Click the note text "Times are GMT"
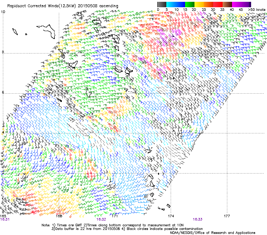This screenshot has height=235, width=267. [69, 225]
